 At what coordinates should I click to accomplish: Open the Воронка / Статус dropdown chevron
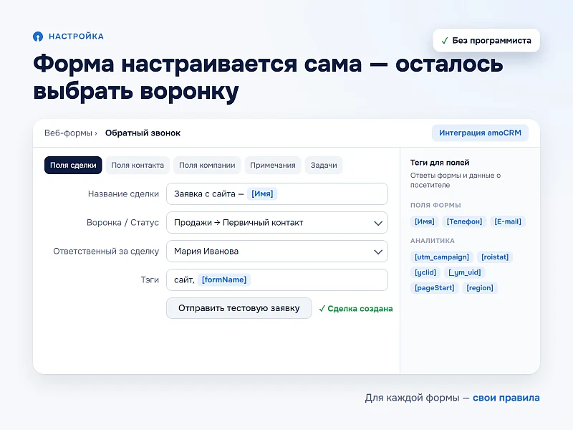coord(378,223)
